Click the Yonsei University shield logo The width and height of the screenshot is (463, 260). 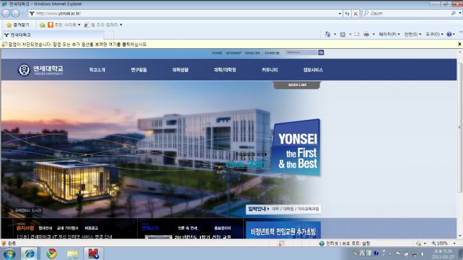(24, 70)
